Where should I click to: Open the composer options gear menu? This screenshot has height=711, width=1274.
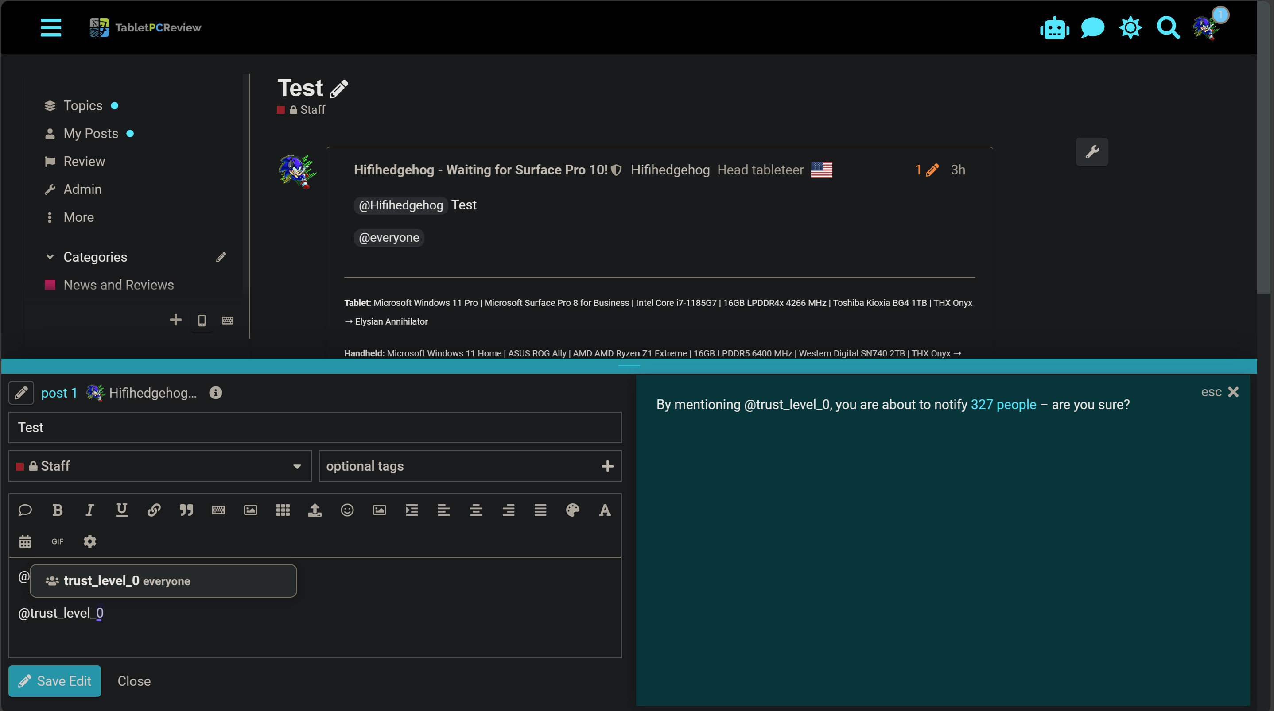point(89,541)
